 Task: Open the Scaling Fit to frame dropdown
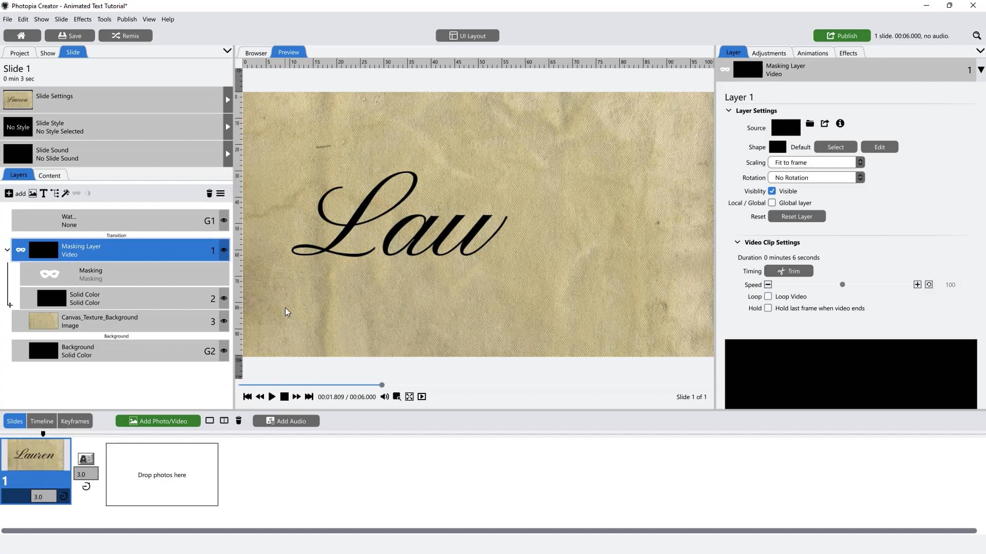pos(816,162)
